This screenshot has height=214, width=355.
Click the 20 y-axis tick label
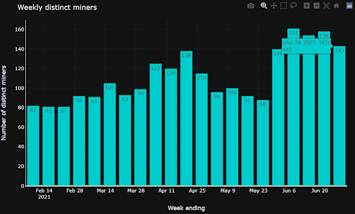(x=21, y=167)
